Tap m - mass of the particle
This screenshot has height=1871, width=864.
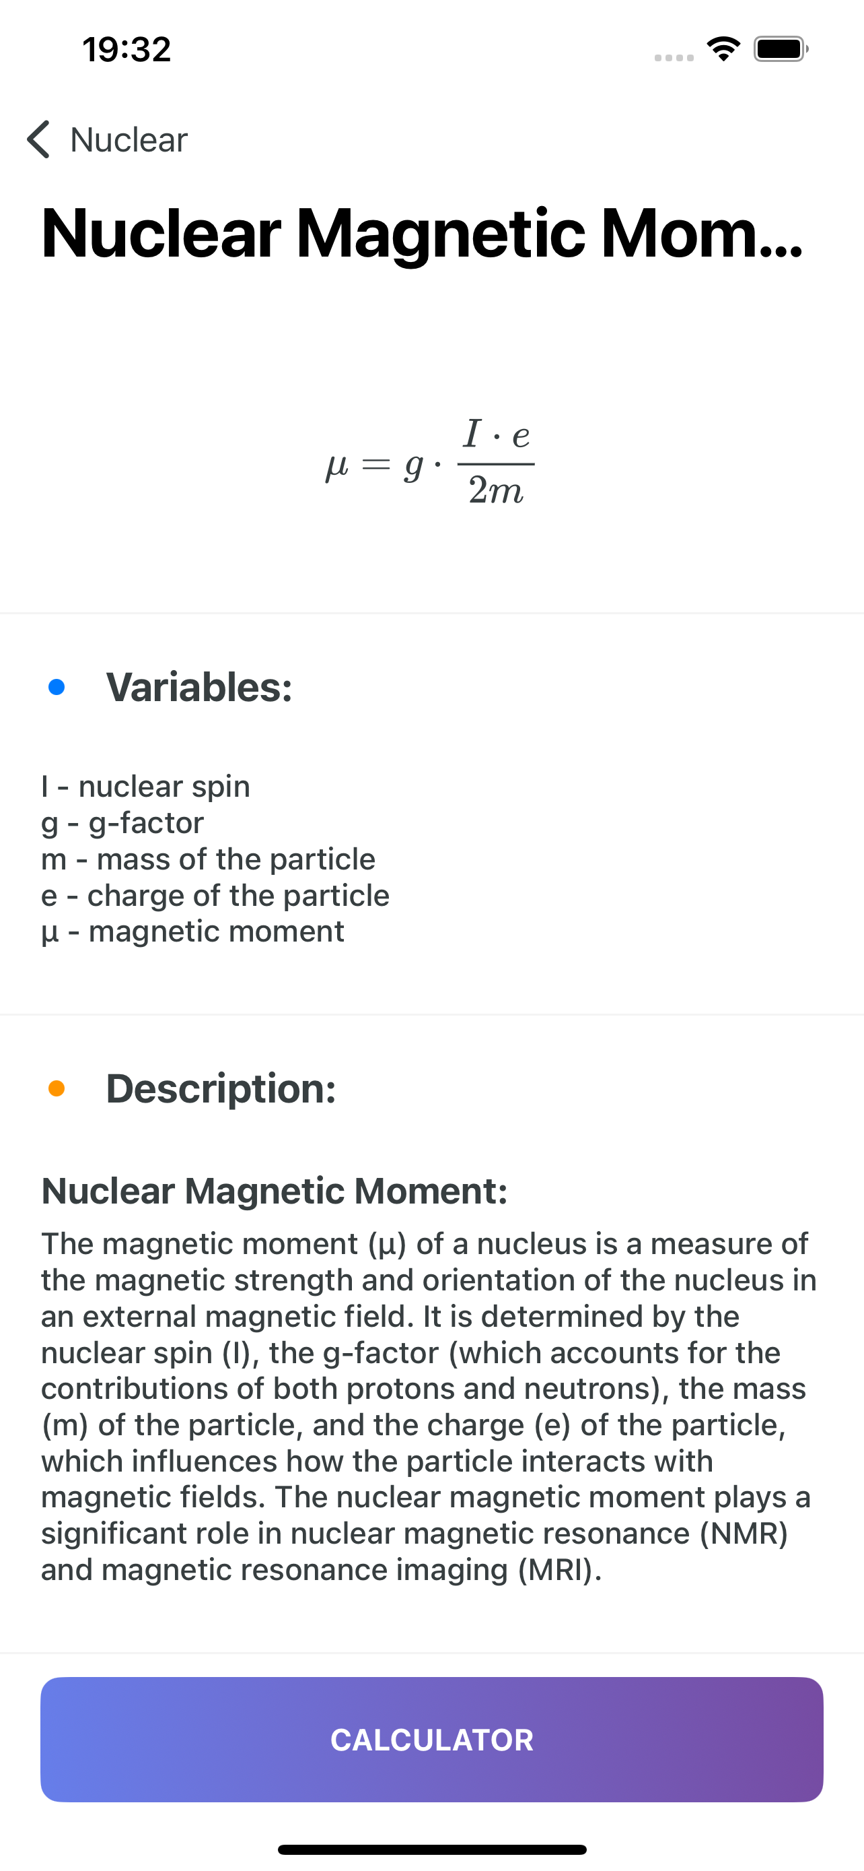208,859
